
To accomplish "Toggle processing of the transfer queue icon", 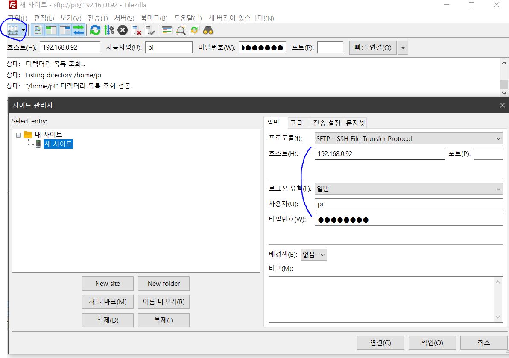I will click(109, 30).
